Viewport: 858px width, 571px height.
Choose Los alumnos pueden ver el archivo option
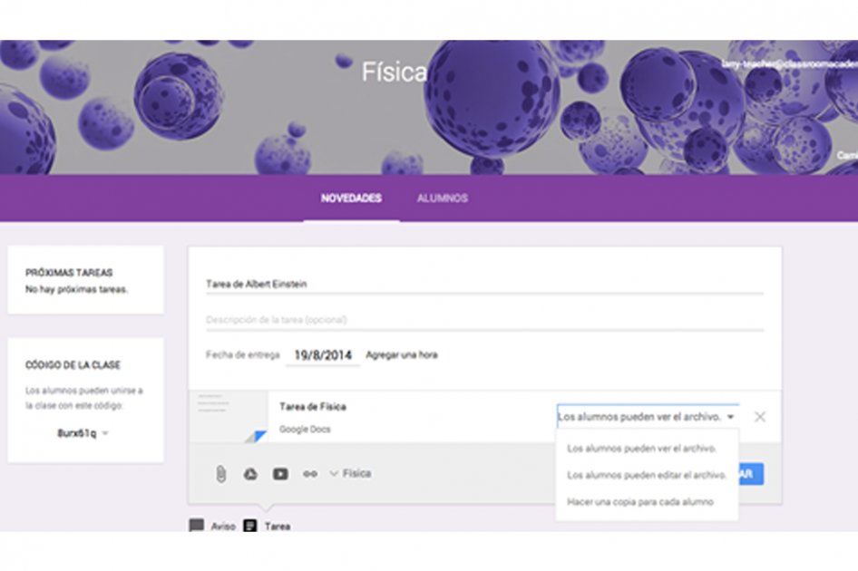(642, 449)
